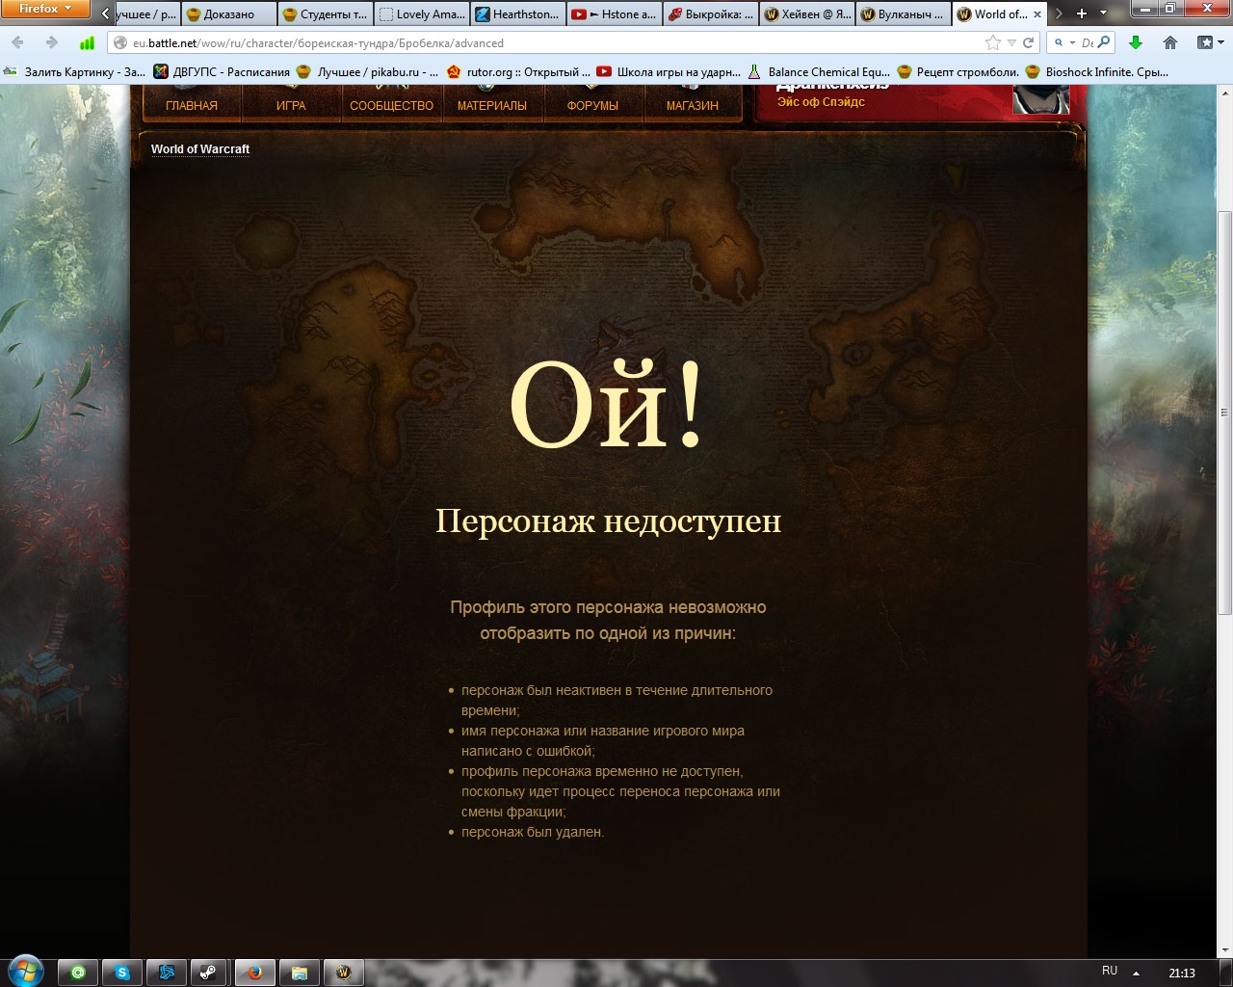Go forward with the browser forward arrow
1233x987 pixels.
click(52, 42)
